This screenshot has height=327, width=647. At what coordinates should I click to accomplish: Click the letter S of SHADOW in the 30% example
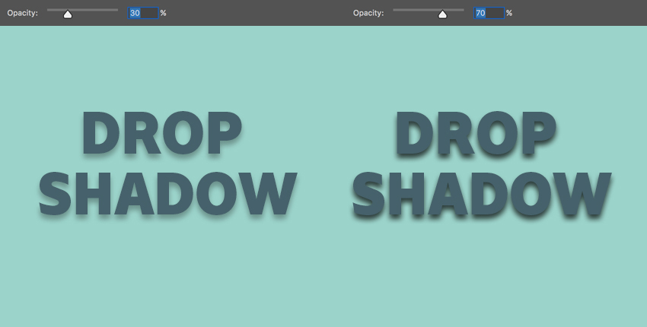pos(54,194)
